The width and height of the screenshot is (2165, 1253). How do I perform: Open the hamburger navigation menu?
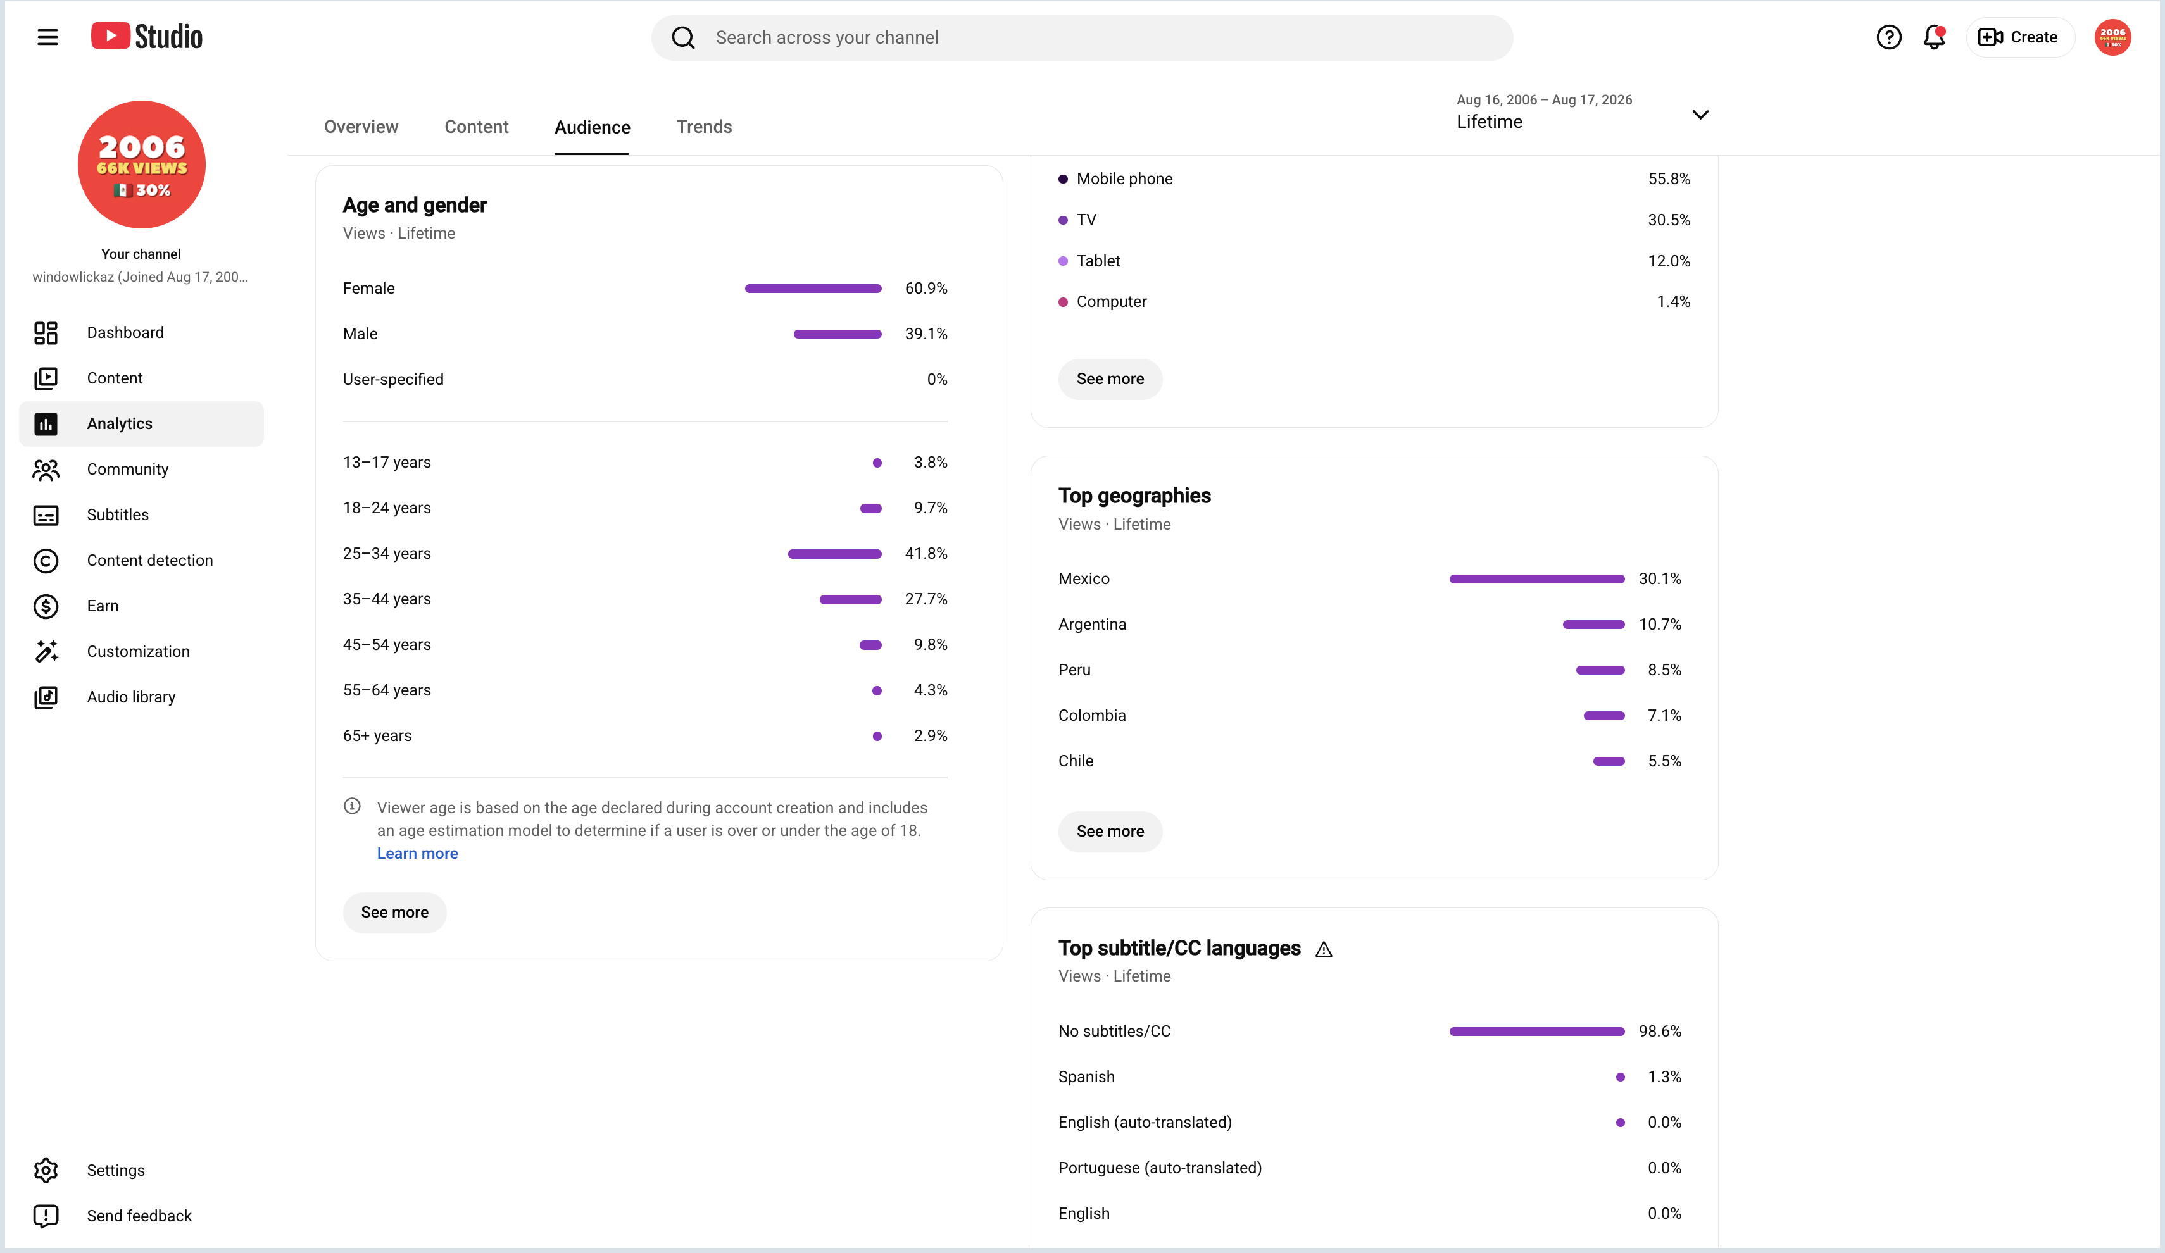[x=47, y=37]
